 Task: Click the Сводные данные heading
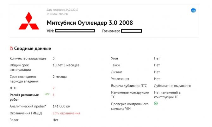click(x=33, y=49)
